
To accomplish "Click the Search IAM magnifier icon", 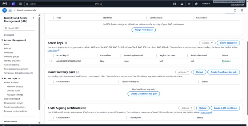I will 6,28.
